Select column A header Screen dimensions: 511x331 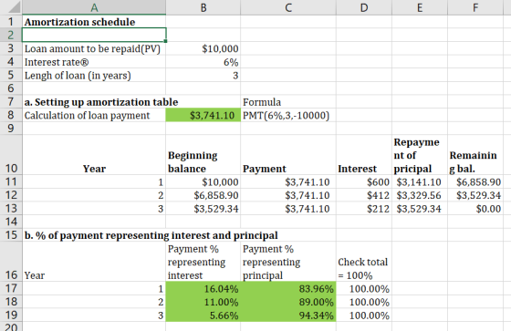pos(94,7)
